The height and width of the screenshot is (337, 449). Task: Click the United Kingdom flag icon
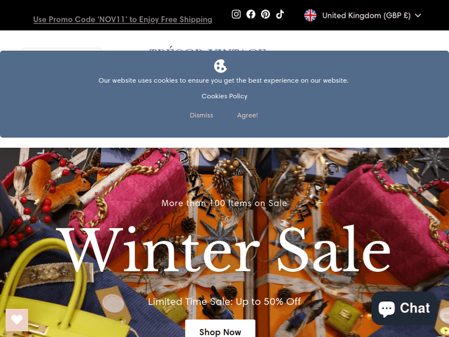tap(310, 16)
